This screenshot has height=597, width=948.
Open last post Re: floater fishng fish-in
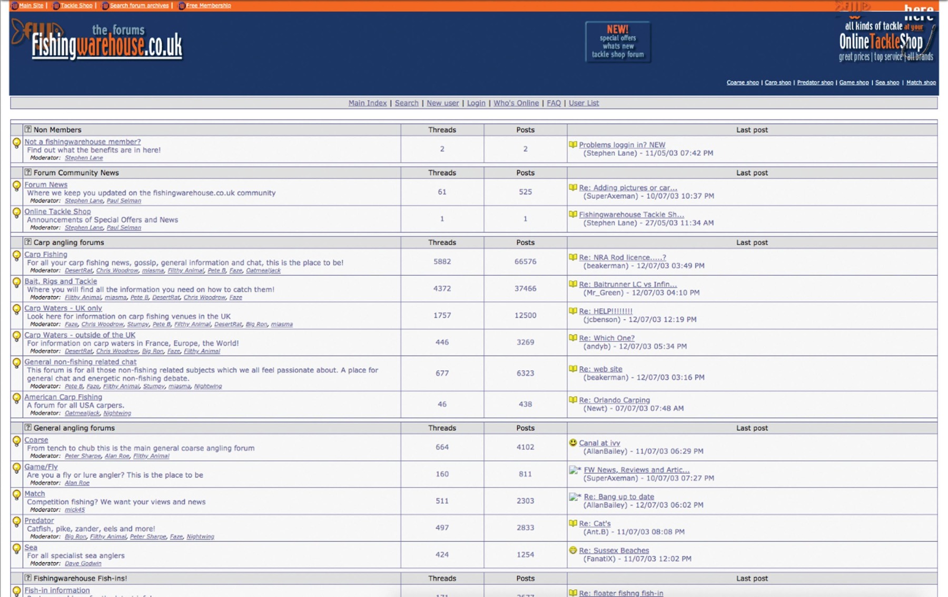[621, 593]
